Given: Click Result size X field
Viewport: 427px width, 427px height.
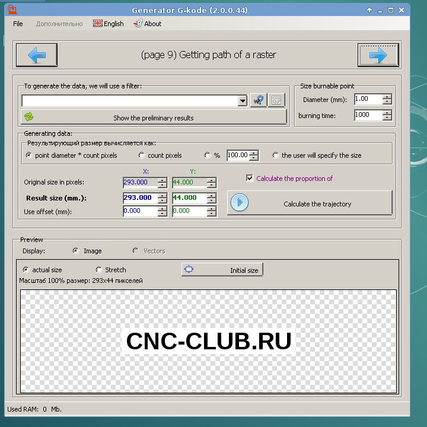Looking at the screenshot, I should 140,197.
